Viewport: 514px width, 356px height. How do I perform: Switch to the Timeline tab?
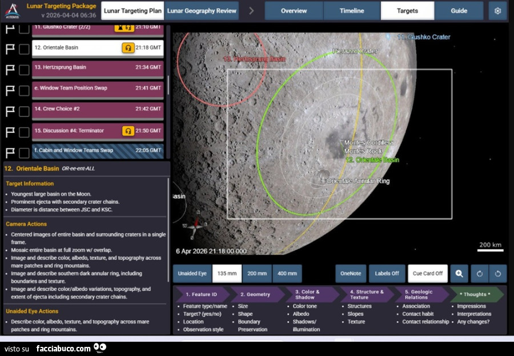click(351, 10)
